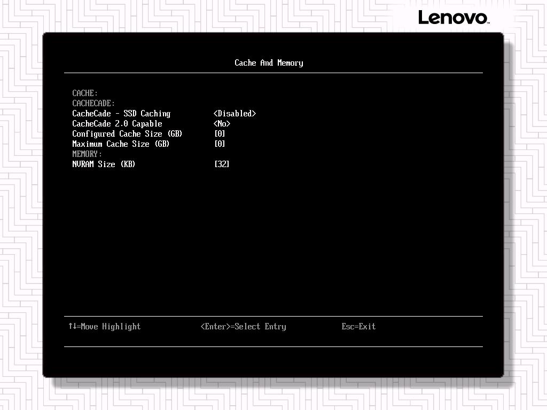Click the up/down arrows navigation icon
The width and height of the screenshot is (547, 410).
click(x=72, y=326)
